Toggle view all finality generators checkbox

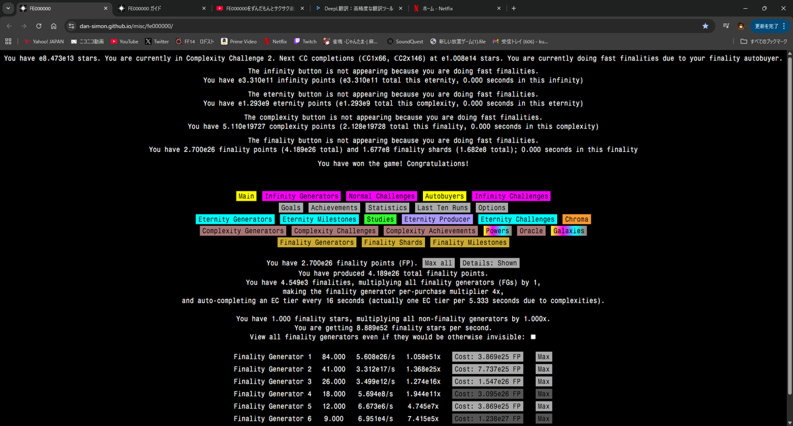coord(533,337)
